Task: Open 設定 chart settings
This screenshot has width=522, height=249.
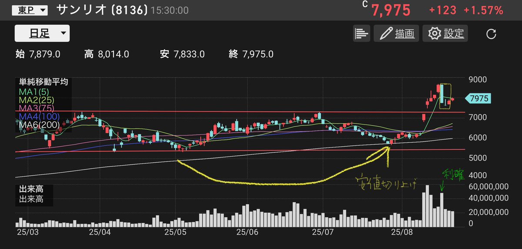Action: (446, 33)
